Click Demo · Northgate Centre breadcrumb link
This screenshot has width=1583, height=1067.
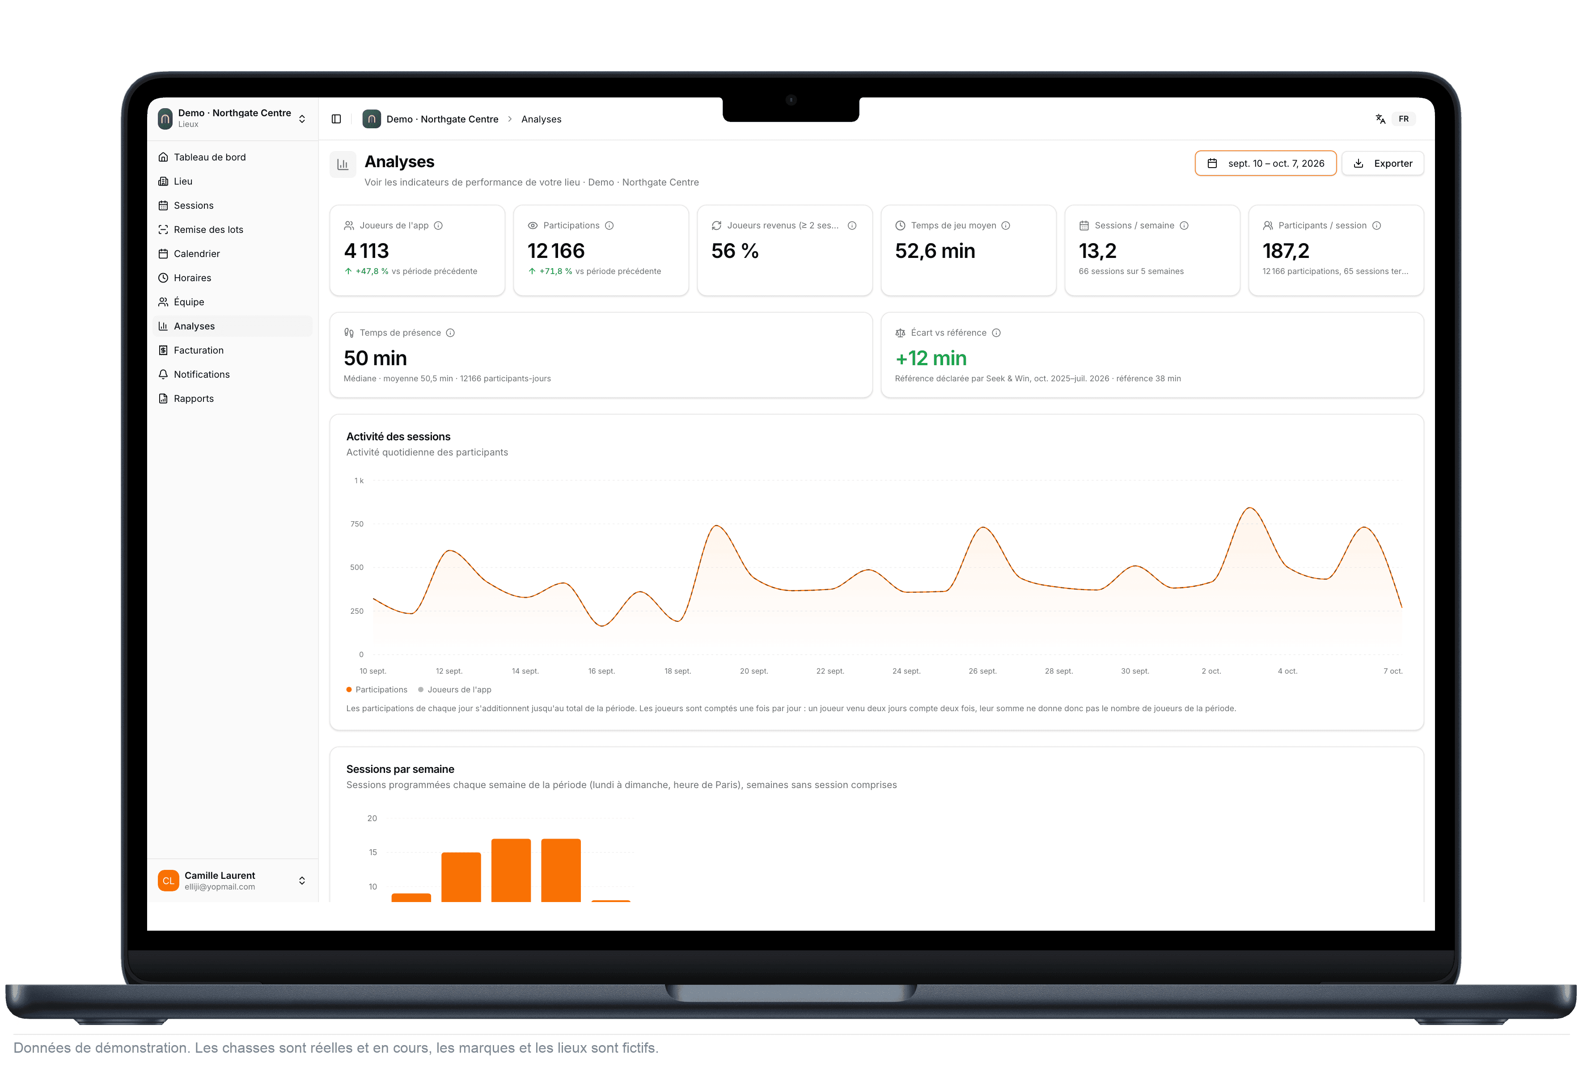(x=442, y=119)
